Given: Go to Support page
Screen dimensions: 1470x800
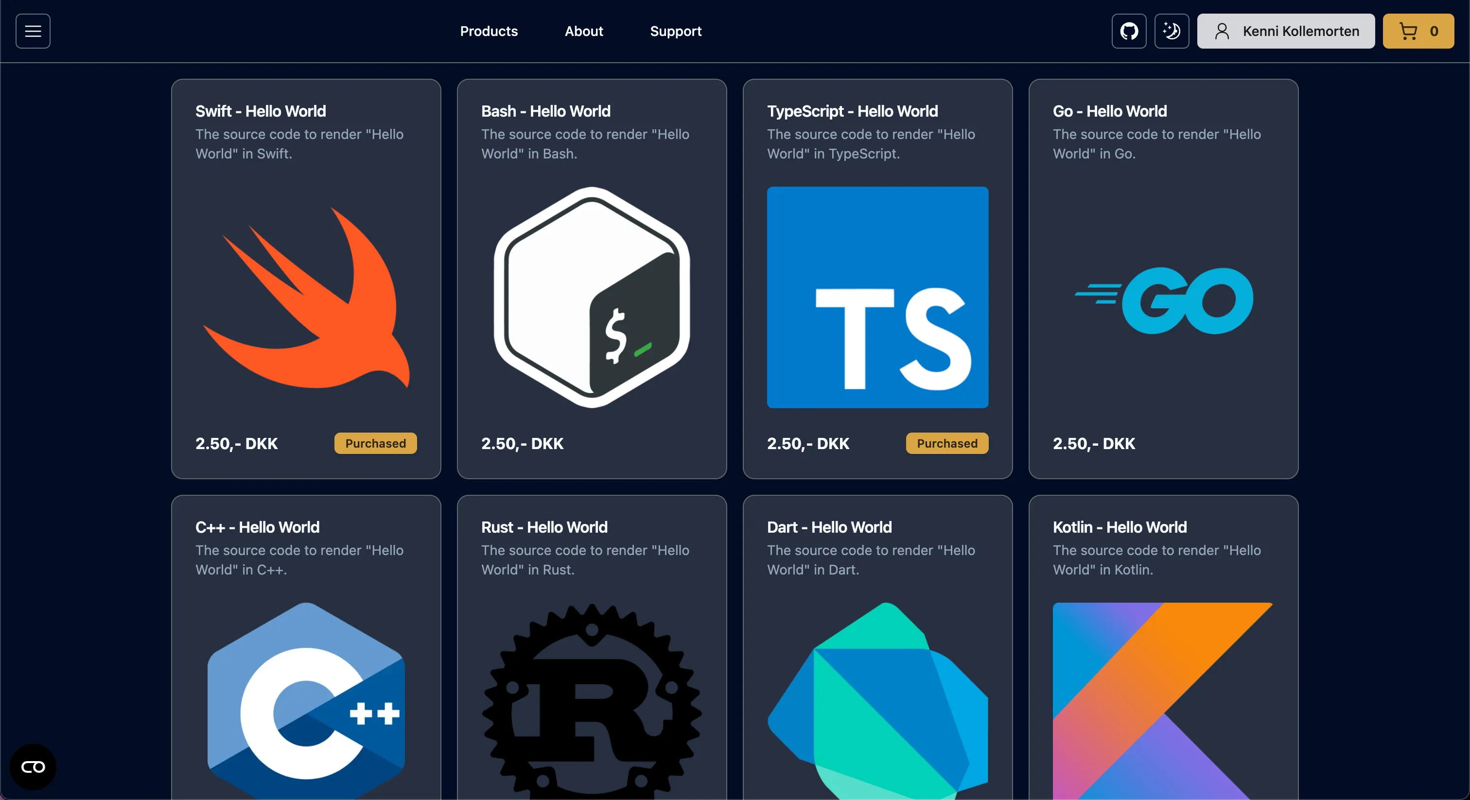Looking at the screenshot, I should click(676, 32).
